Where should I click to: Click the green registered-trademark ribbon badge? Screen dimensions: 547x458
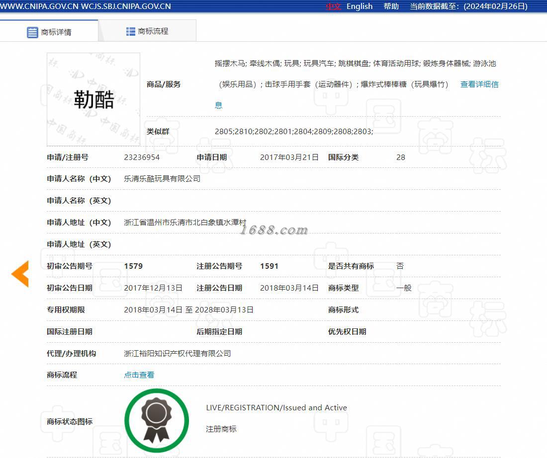coord(157,421)
